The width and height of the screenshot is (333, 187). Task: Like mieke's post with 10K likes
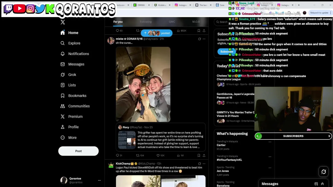click(x=160, y=155)
